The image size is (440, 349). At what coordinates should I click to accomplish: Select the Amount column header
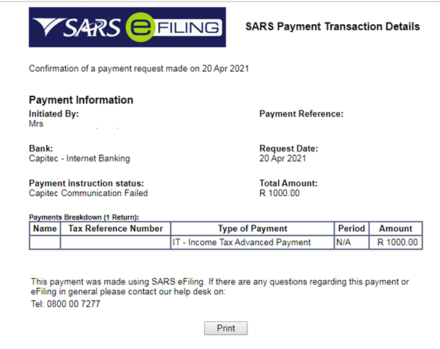[395, 228]
